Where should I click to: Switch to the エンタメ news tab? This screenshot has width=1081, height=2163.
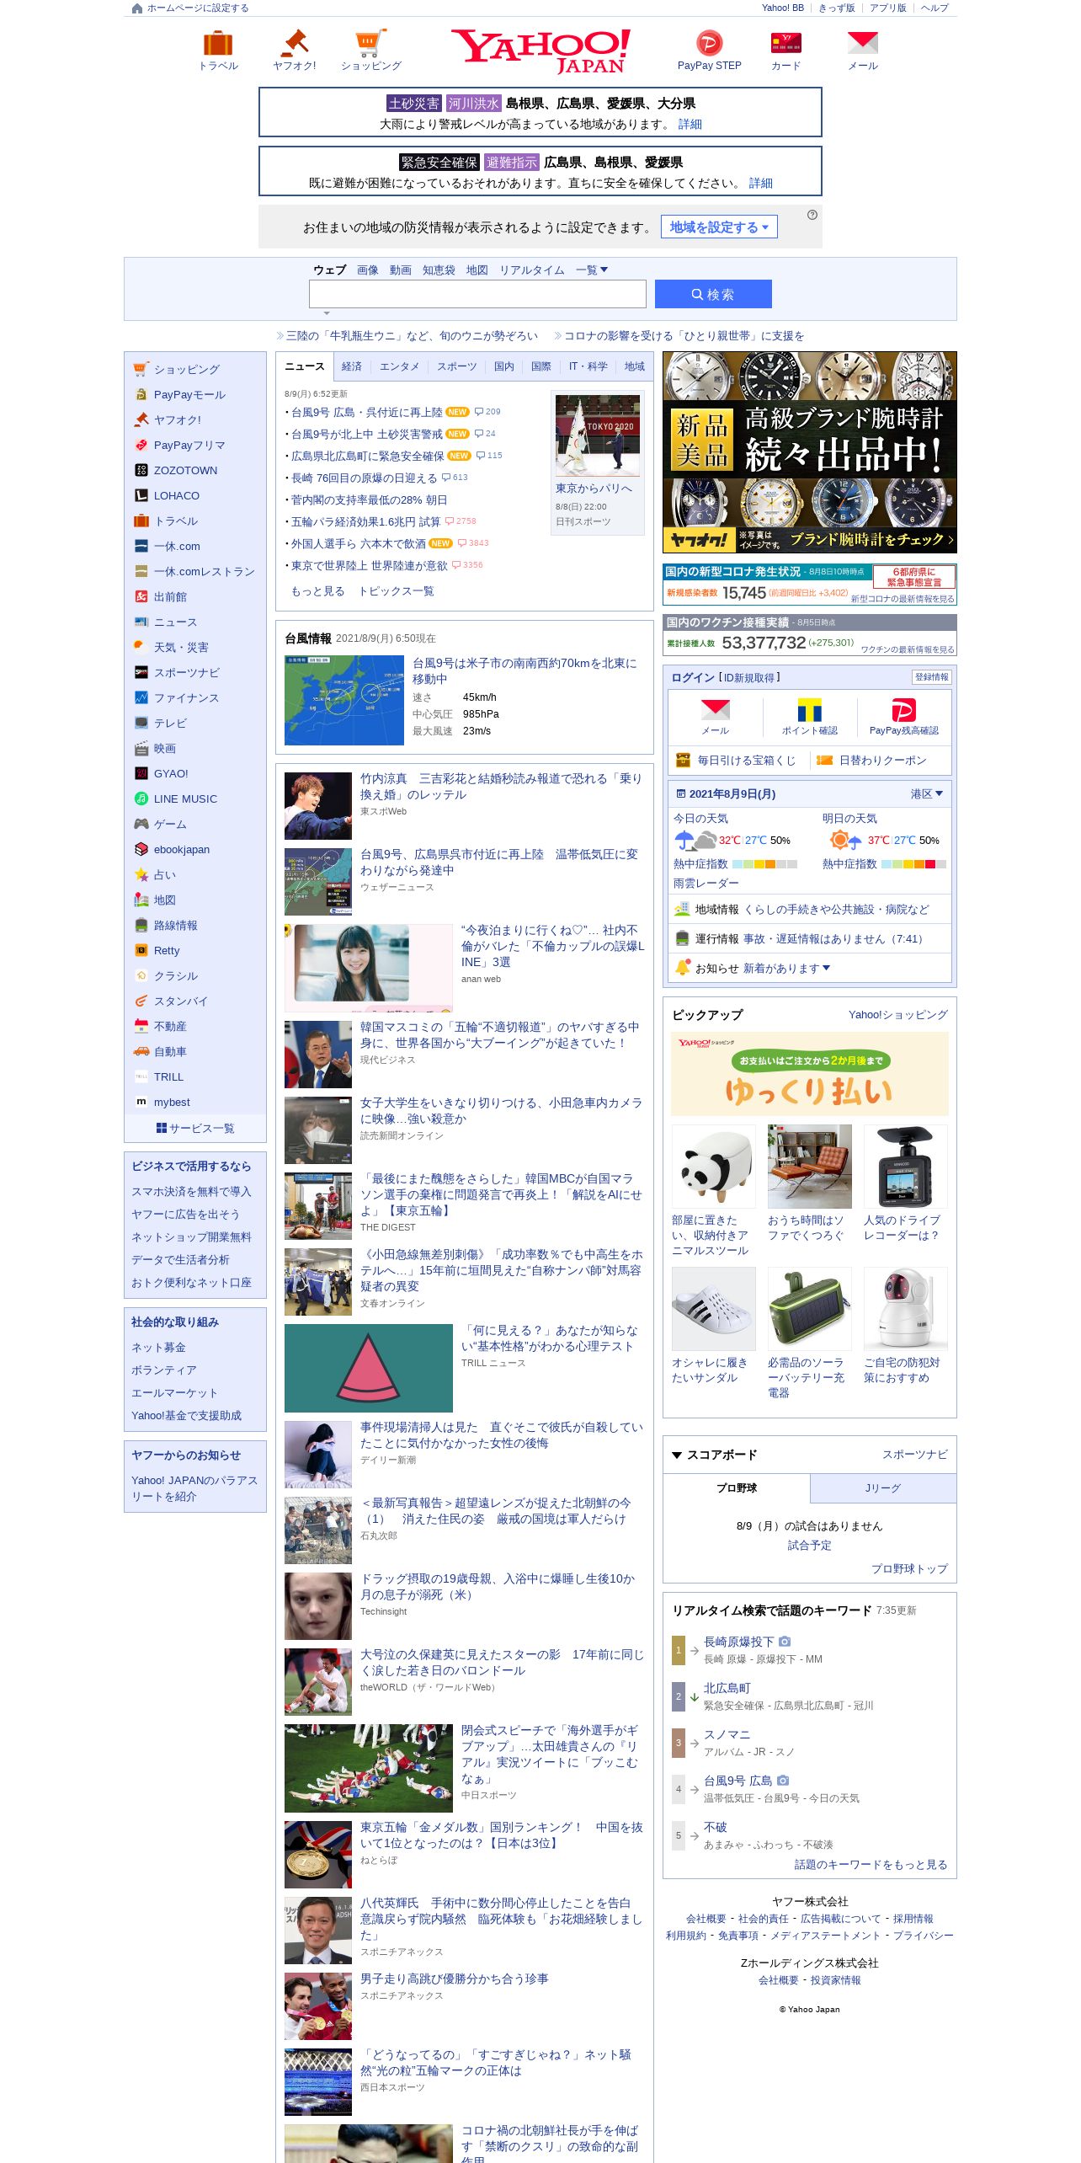399,366
